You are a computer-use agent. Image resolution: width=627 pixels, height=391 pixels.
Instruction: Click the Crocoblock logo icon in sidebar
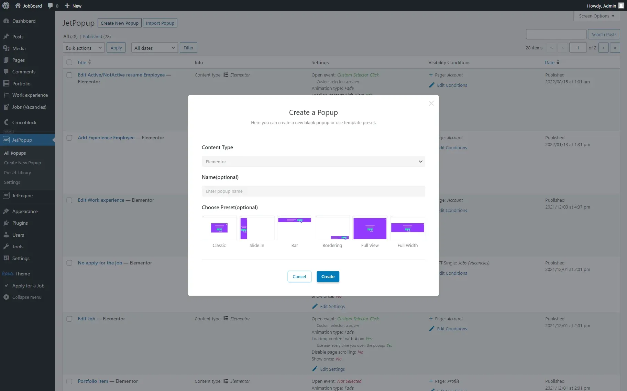[6, 122]
